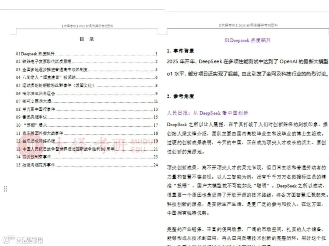Screen dimensions: 329x246
Task: Open TOC entry '10 "苏超"爆火'
Action: coord(87,125)
